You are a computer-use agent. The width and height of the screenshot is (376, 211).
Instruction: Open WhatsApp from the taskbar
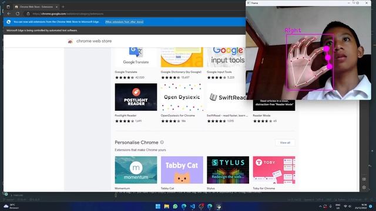click(x=175, y=206)
